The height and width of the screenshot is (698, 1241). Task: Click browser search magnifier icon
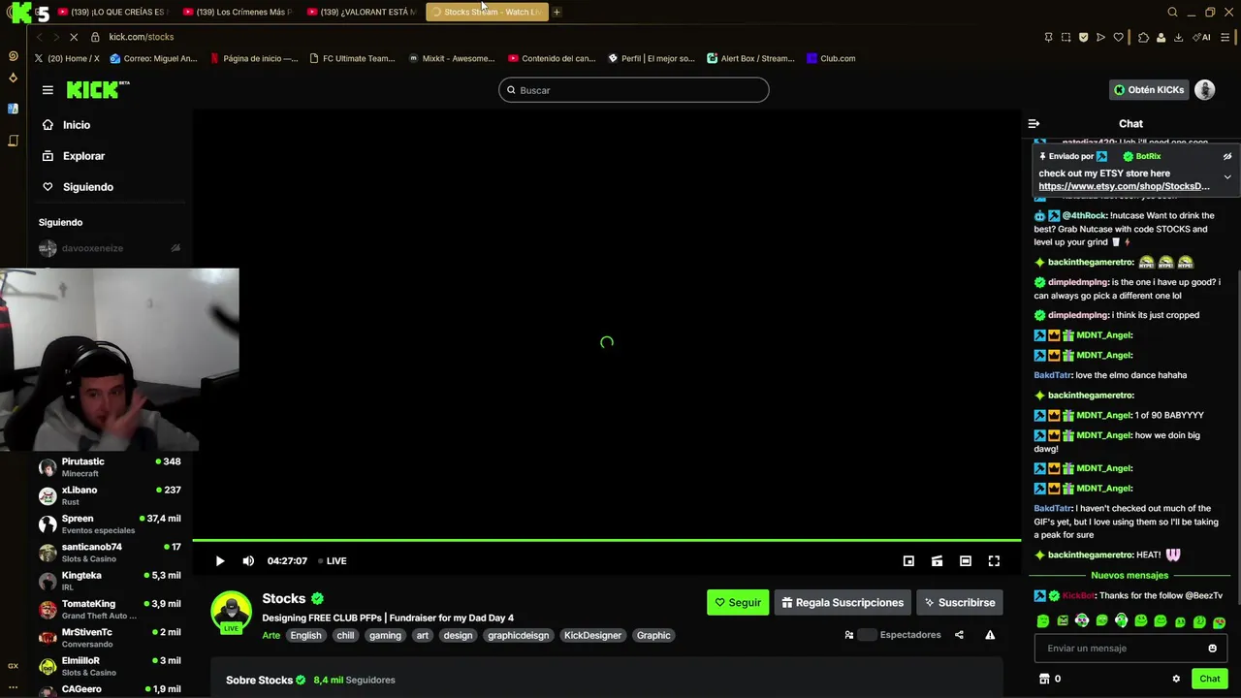pyautogui.click(x=1172, y=12)
